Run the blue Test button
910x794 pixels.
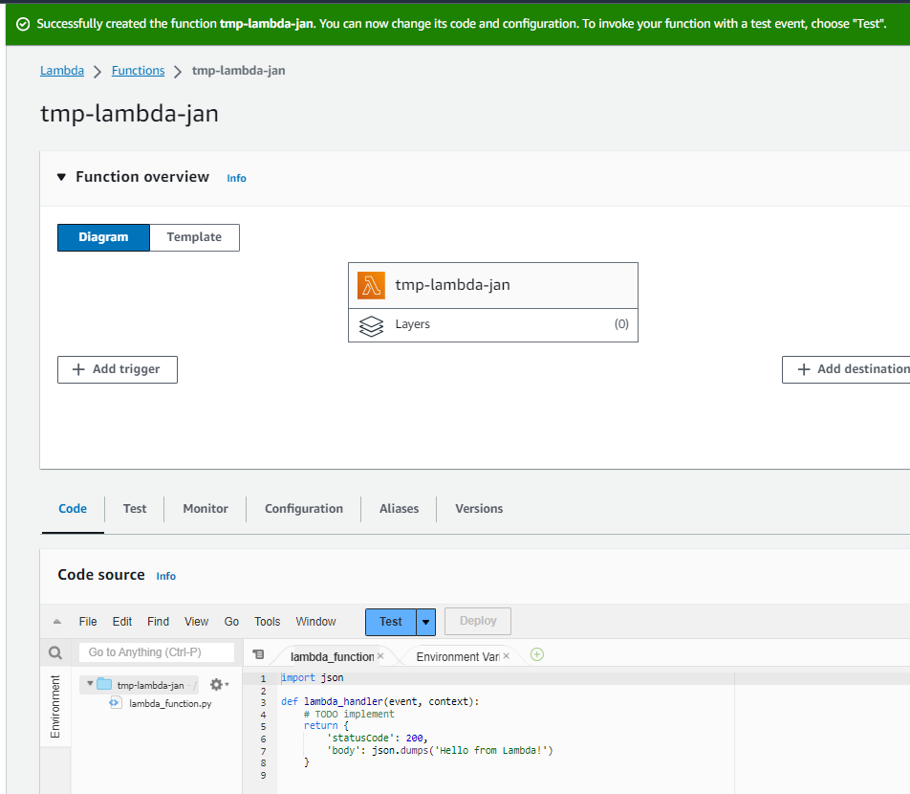(391, 622)
